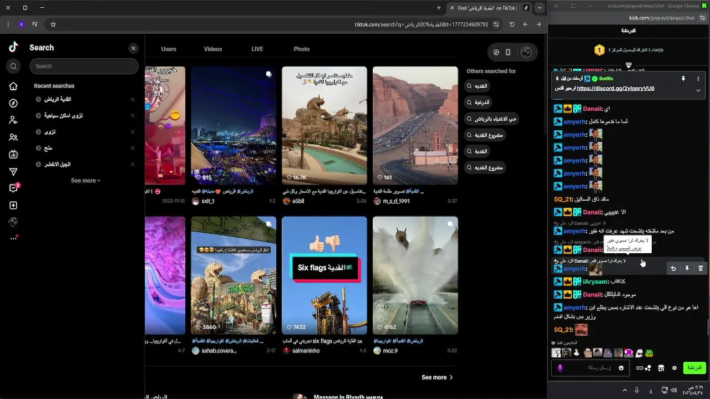This screenshot has width=710, height=399.
Task: Open the Friends icon in TikTok sidebar
Action: (13, 137)
